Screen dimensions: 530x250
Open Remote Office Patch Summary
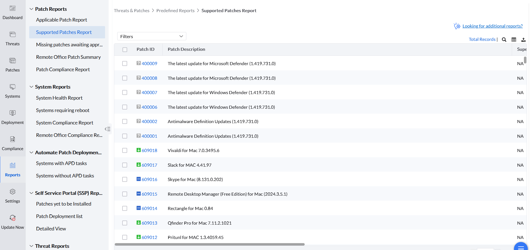(x=68, y=57)
